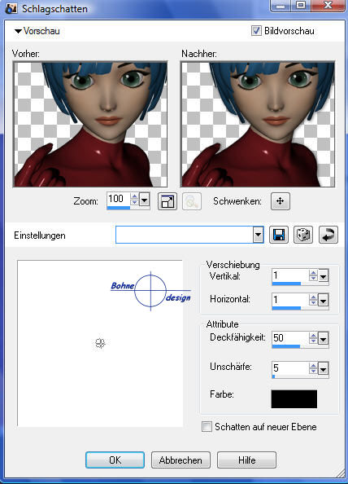Increase the Vertikal offset with up arrow

pos(313,273)
